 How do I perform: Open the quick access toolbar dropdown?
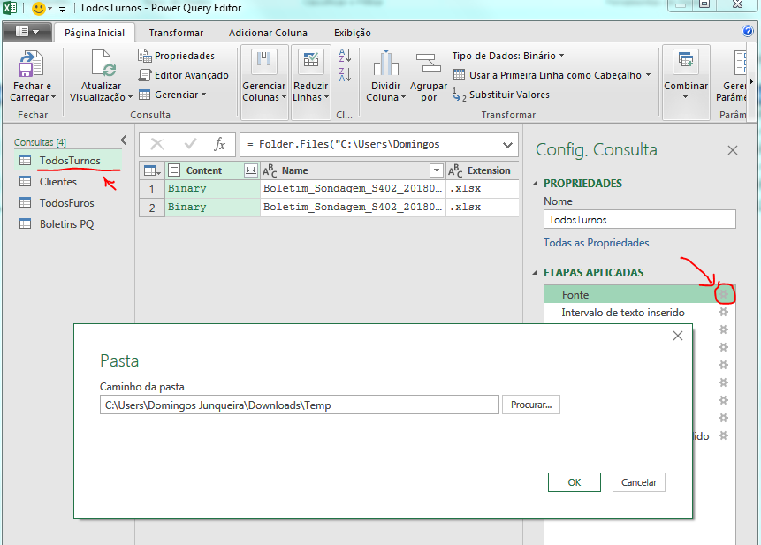[63, 9]
